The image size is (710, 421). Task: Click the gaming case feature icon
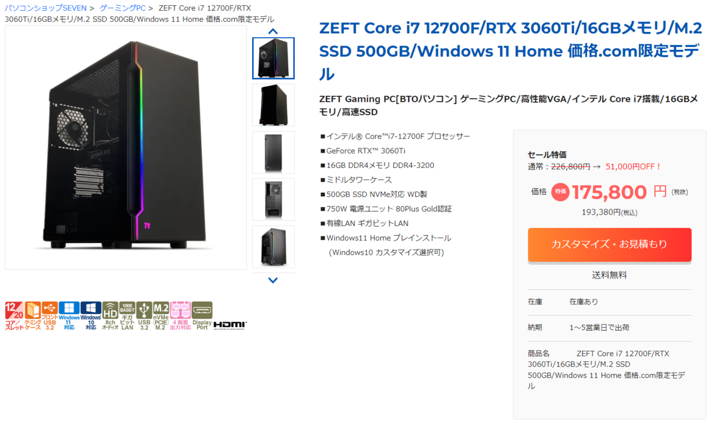[33, 316]
